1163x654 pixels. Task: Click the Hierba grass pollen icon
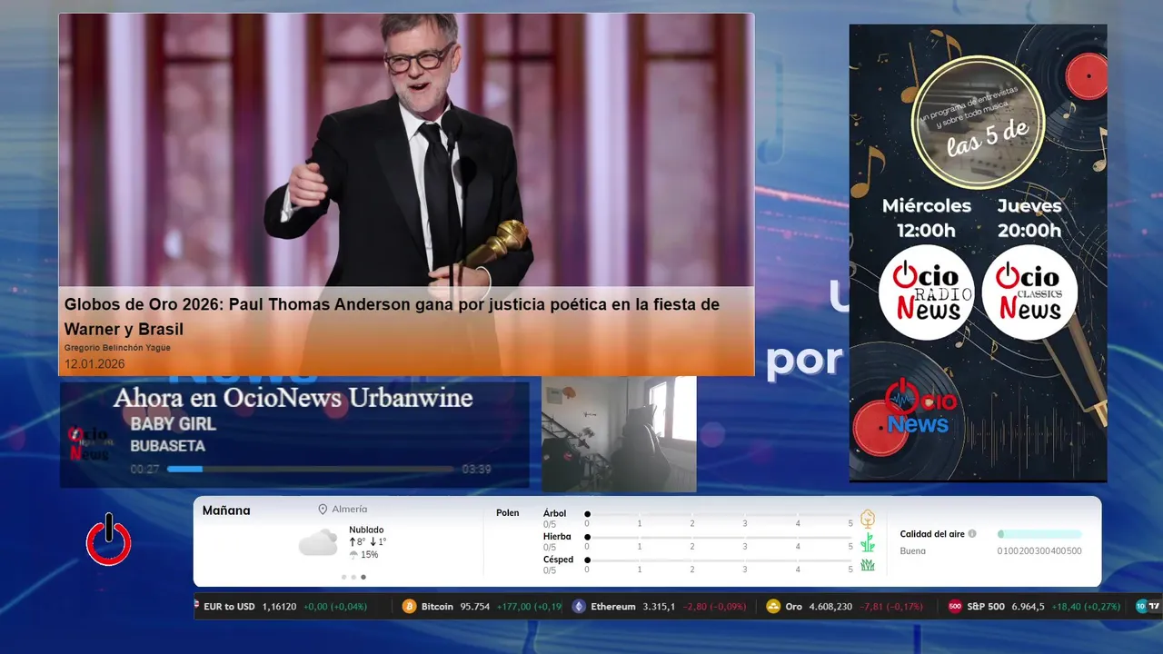[868, 542]
